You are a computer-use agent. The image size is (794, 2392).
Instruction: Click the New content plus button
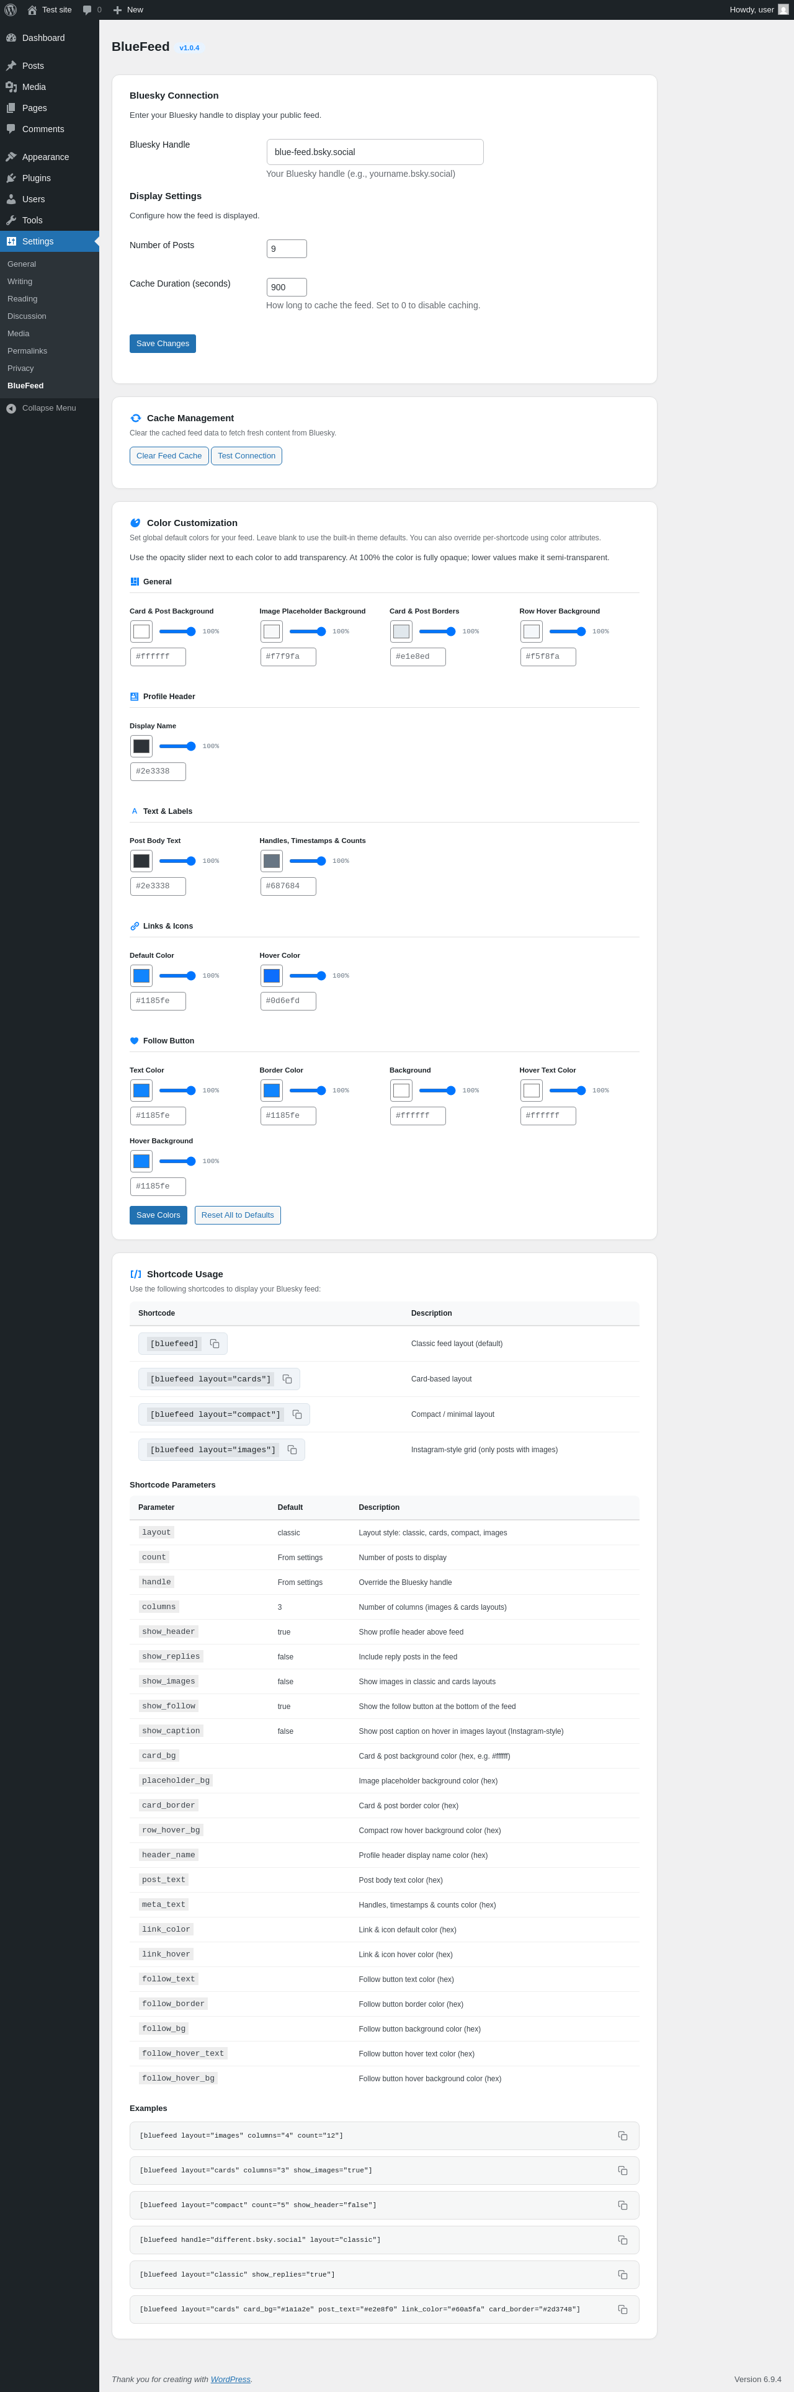tap(128, 9)
